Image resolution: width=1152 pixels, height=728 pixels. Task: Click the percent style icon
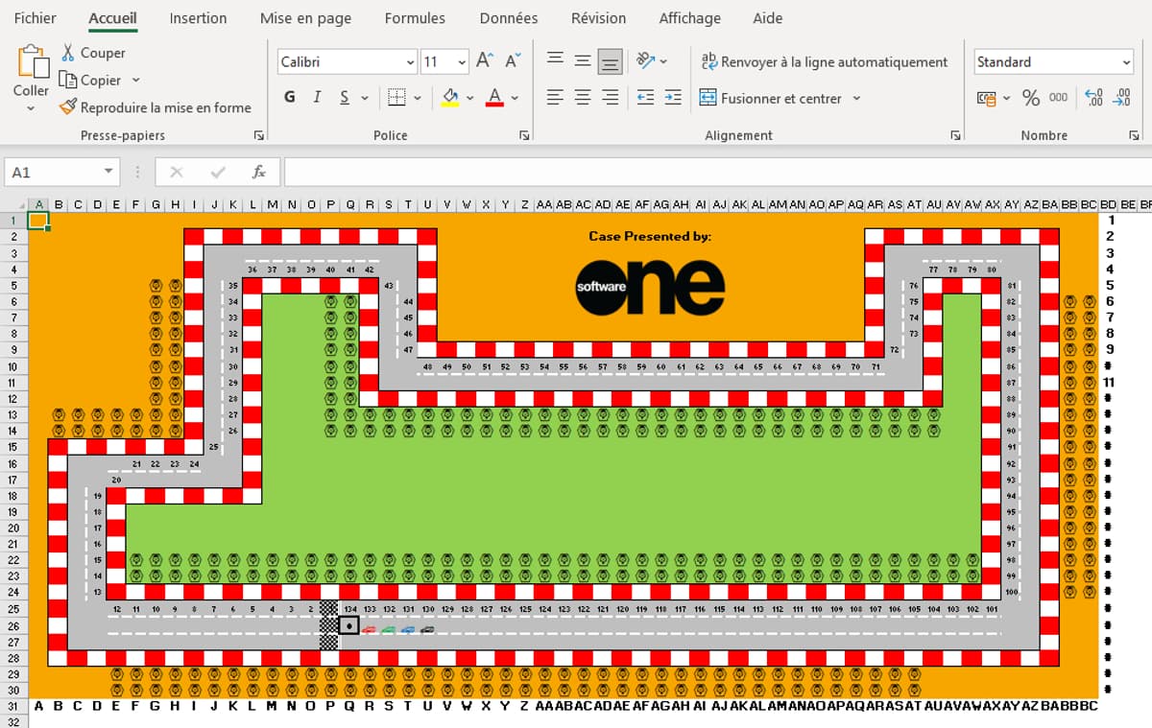pos(1030,98)
